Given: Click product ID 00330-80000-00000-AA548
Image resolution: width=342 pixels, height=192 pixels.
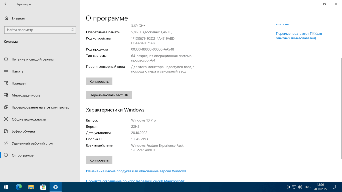Looking at the screenshot, I should click(152, 49).
